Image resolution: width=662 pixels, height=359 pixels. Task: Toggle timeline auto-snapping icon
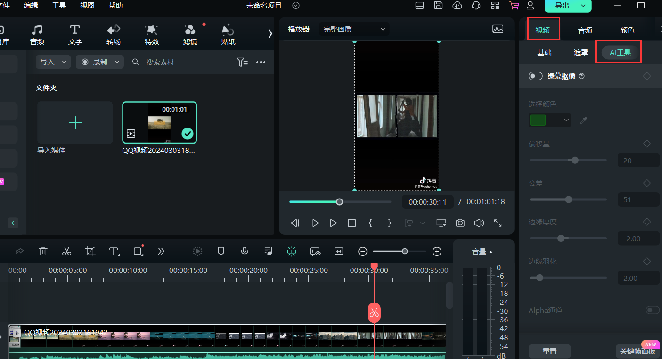coord(292,251)
